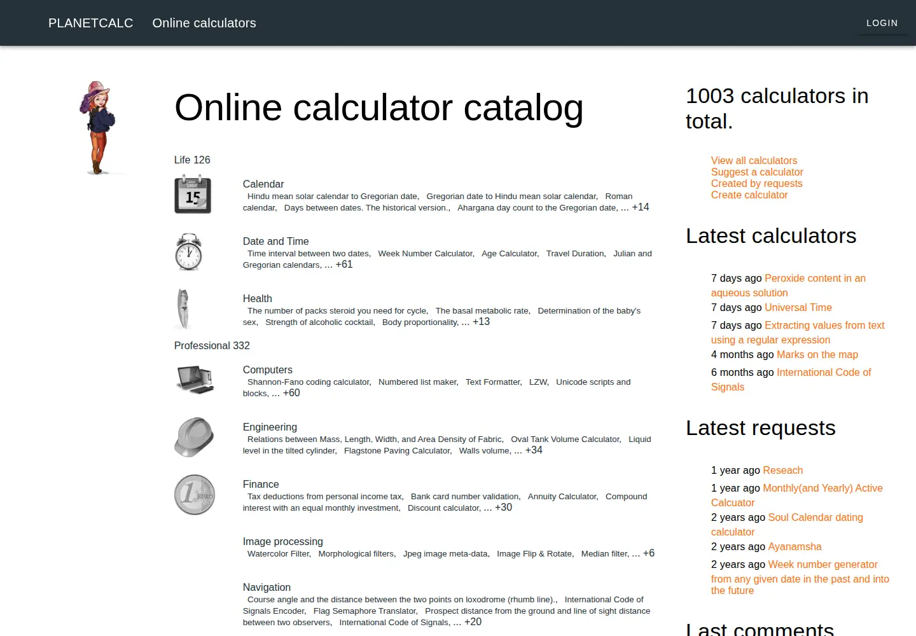Open Extracting values from text calculator link
This screenshot has width=916, height=636.
[798, 333]
